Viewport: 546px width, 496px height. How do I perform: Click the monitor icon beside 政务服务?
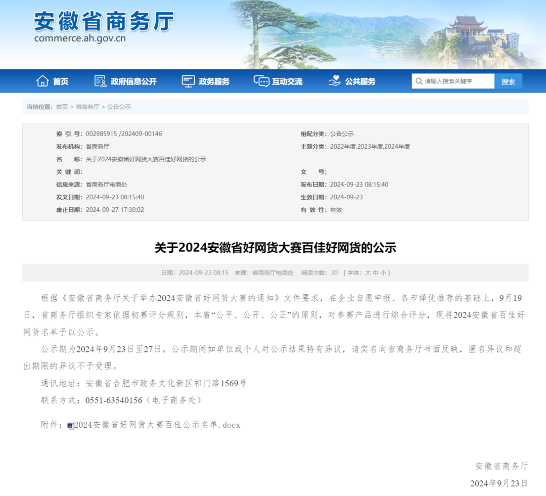click(188, 81)
